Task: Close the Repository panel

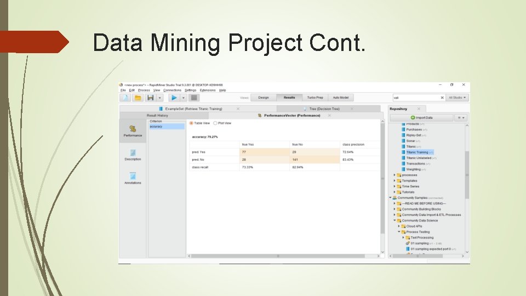Action: [418, 109]
